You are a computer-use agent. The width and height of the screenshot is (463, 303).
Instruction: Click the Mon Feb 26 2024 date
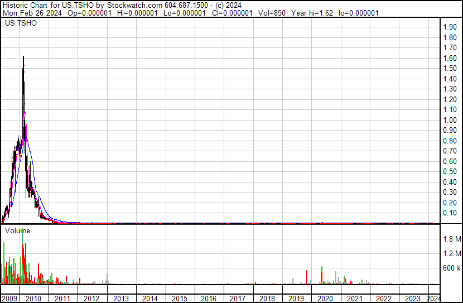32,13
